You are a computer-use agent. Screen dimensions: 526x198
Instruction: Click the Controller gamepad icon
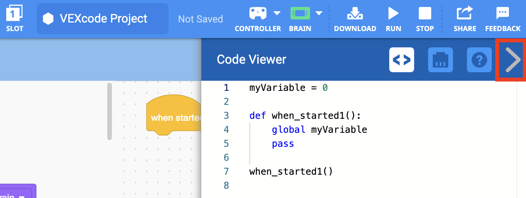pos(258,13)
